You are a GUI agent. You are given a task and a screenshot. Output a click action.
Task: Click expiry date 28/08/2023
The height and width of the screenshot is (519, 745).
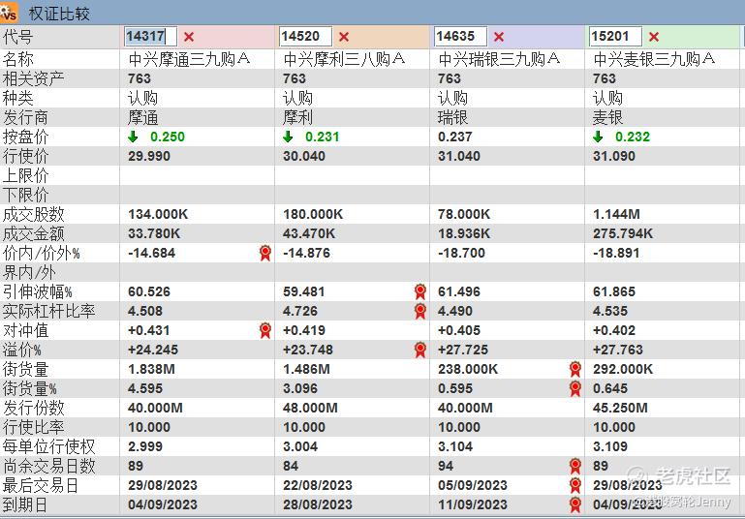318,504
